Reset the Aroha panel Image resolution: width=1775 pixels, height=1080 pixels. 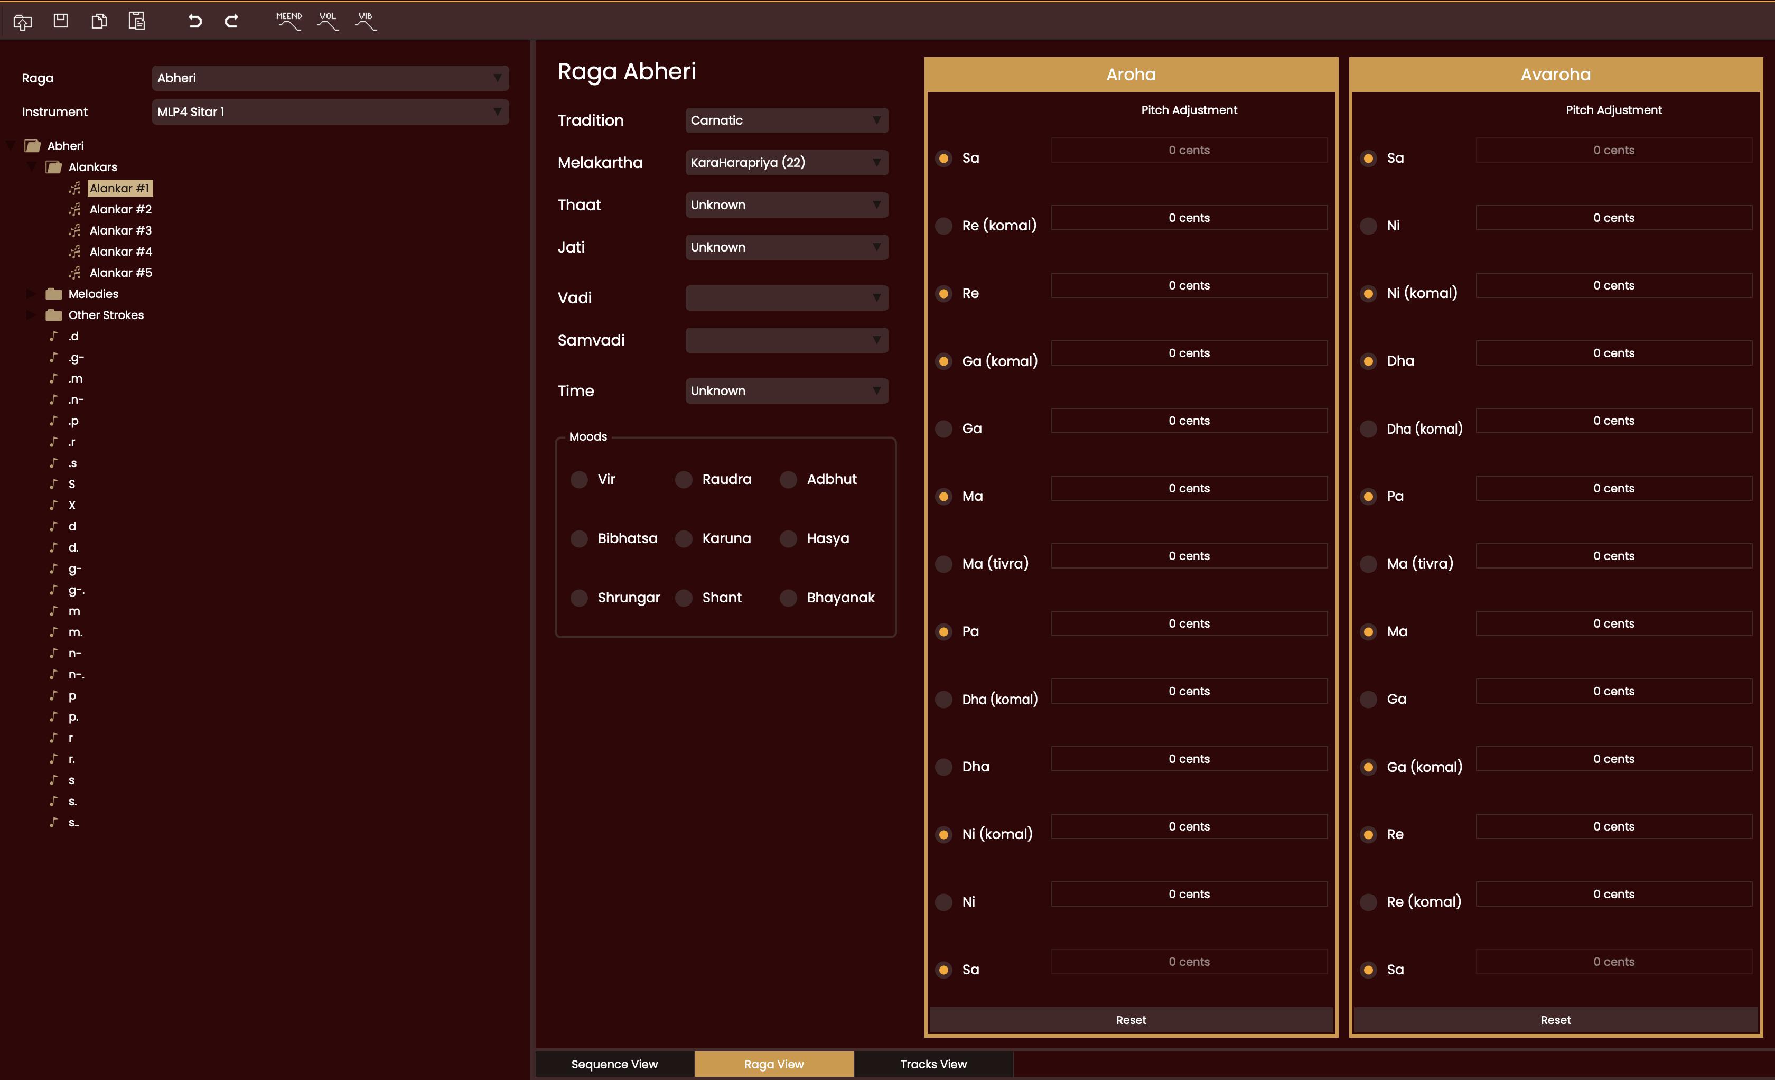[x=1131, y=1019]
